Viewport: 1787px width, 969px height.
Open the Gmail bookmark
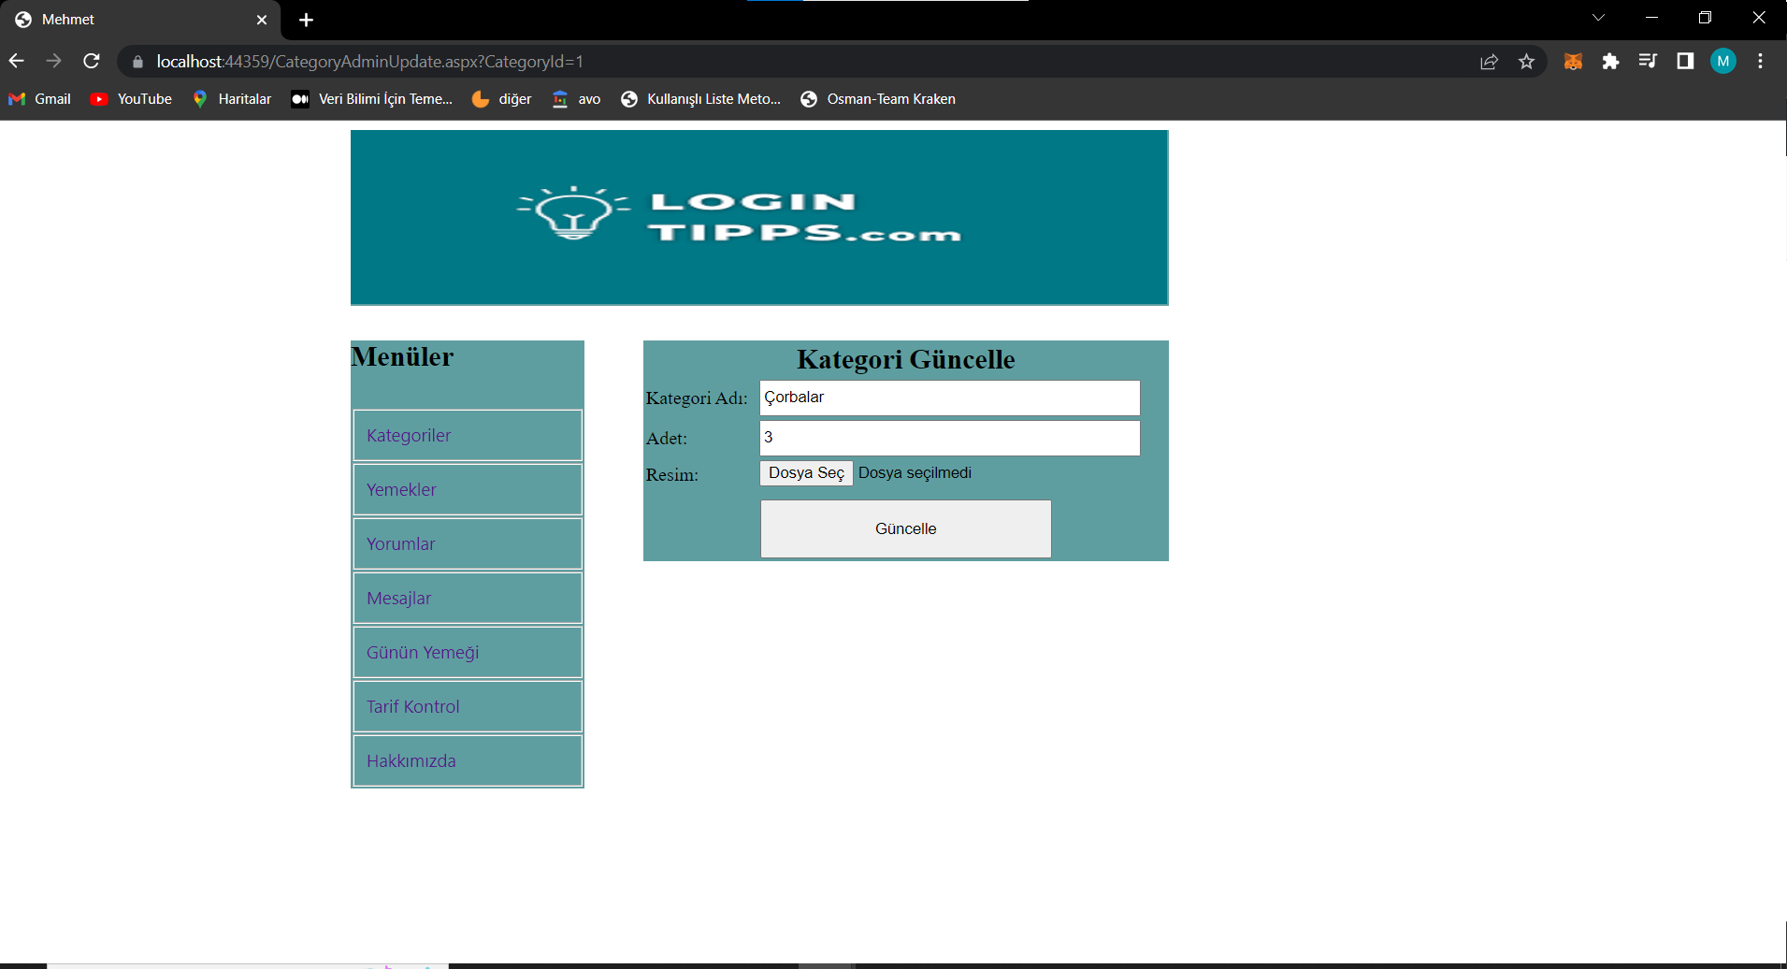pyautogui.click(x=39, y=99)
